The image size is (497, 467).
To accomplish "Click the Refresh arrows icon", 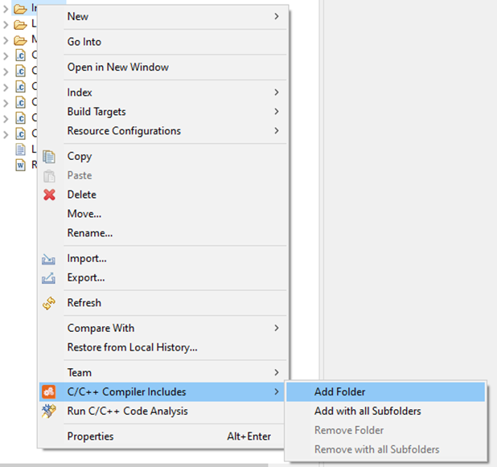I will pyautogui.click(x=50, y=303).
